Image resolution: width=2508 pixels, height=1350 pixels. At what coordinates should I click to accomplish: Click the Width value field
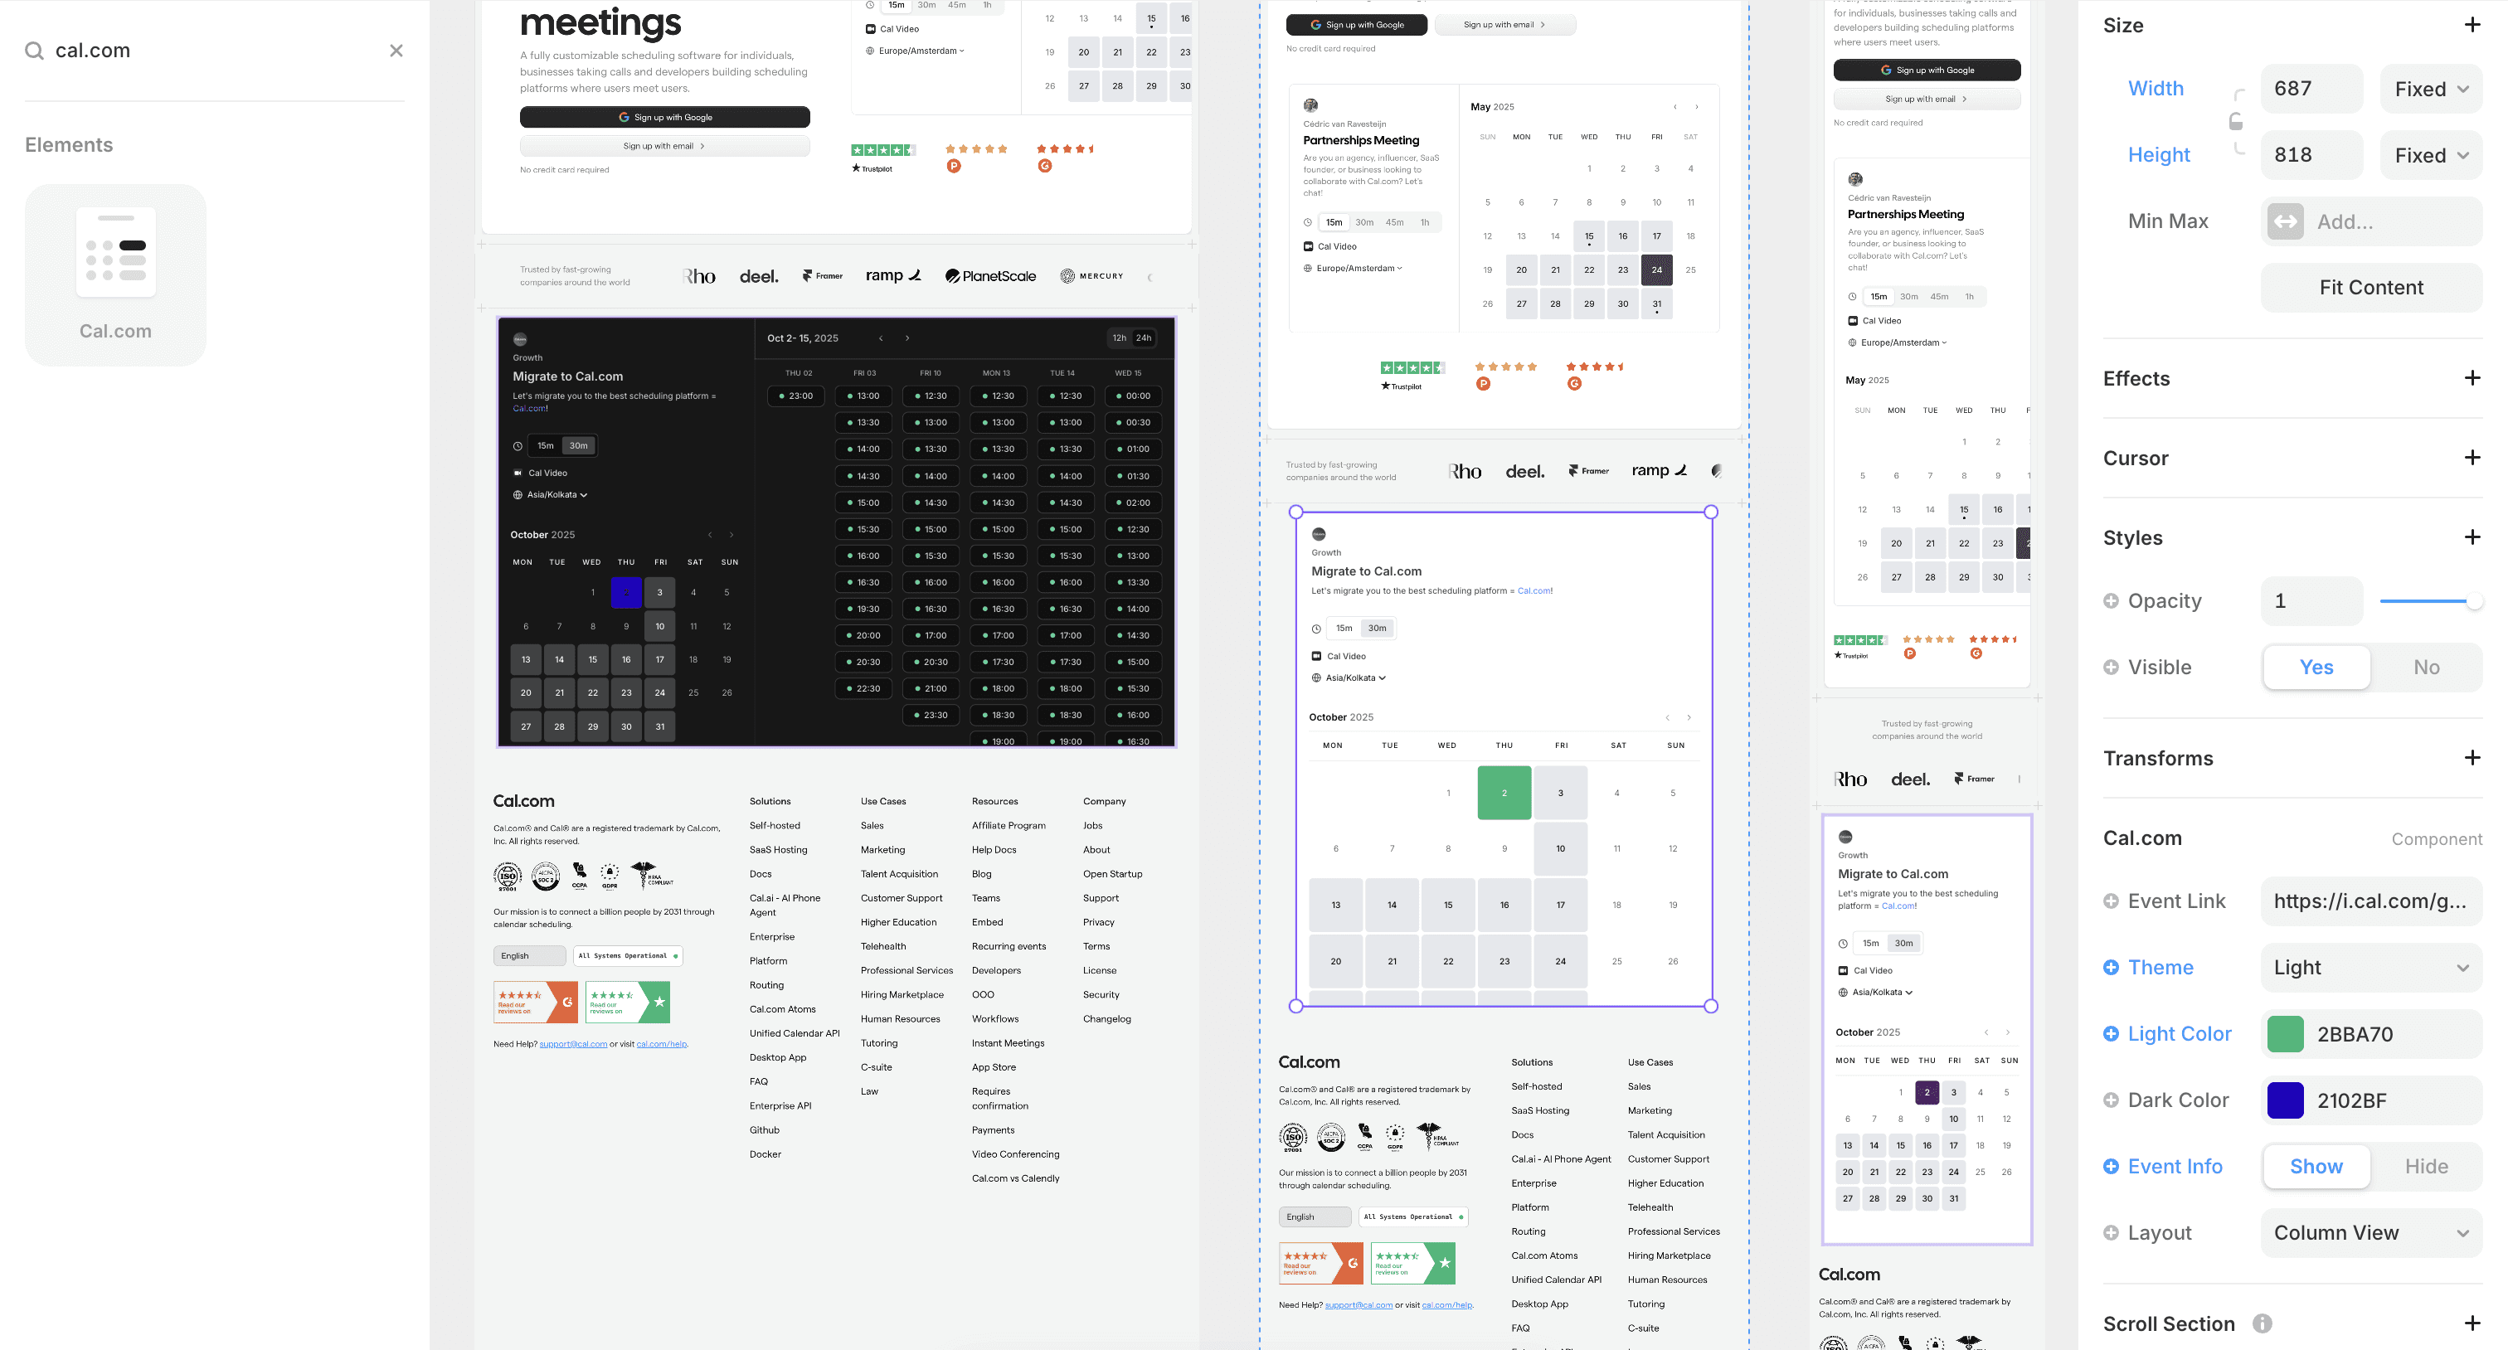[2311, 89]
